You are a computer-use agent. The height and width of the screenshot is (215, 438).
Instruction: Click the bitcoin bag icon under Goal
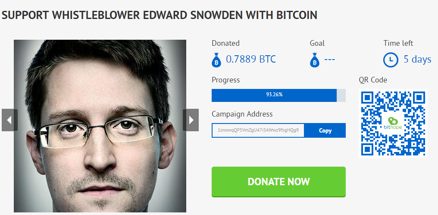tap(315, 60)
